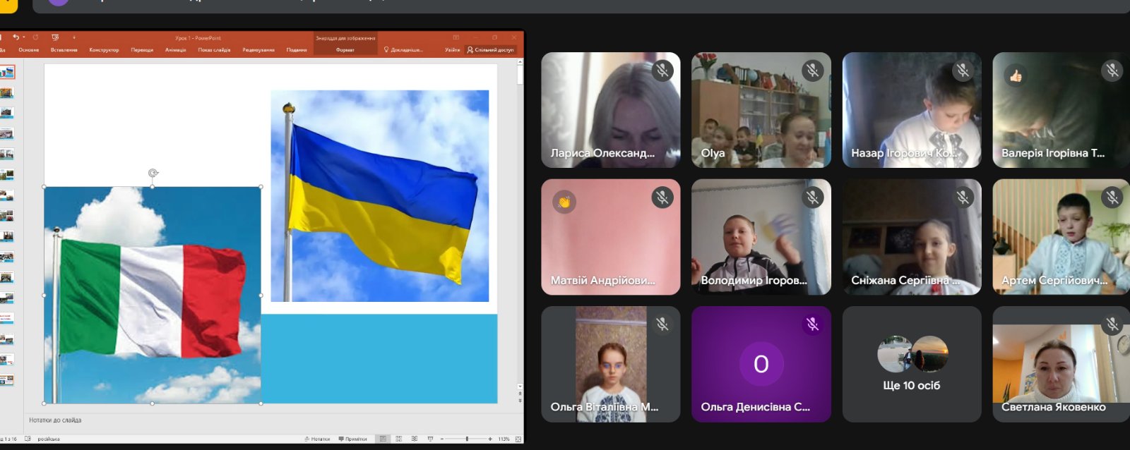Screen dimensions: 1130x450
Task: Open the Customize Quick Access Toolbar arrow
Action: (74, 37)
